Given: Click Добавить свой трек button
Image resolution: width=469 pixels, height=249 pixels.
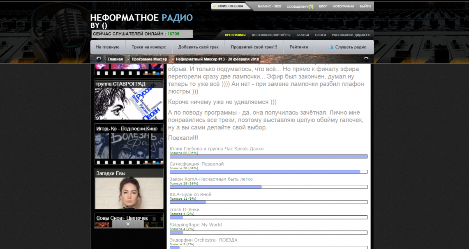Looking at the screenshot, I should point(199,47).
